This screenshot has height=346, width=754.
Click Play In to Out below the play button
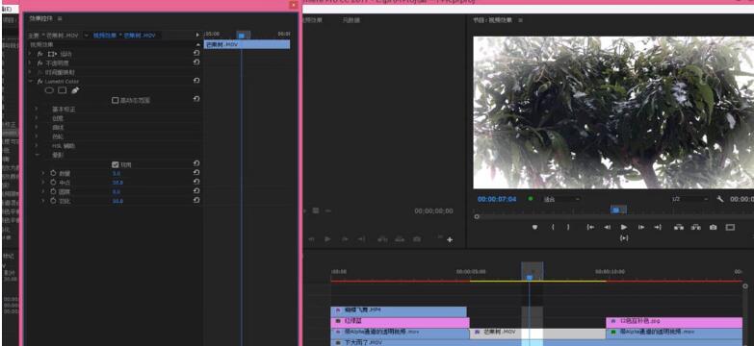coord(624,238)
